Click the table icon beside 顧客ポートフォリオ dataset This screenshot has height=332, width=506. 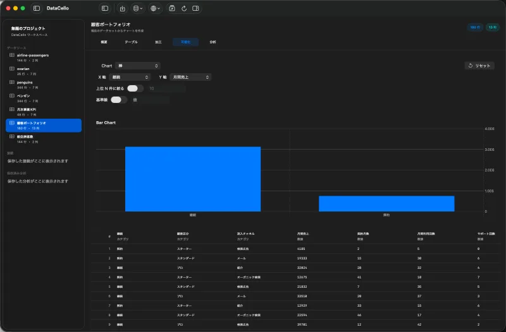coord(12,123)
